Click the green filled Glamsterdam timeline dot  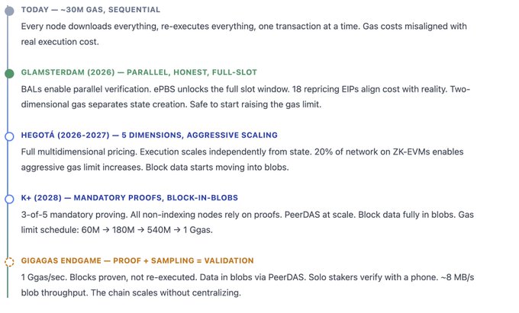click(9, 74)
